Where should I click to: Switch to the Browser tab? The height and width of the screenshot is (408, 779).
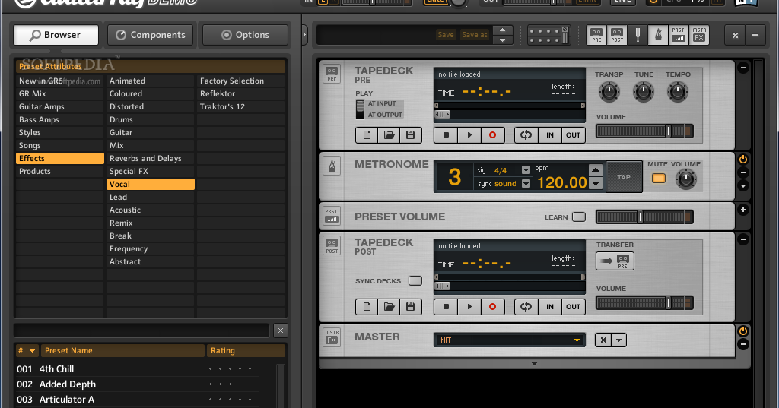pos(56,35)
